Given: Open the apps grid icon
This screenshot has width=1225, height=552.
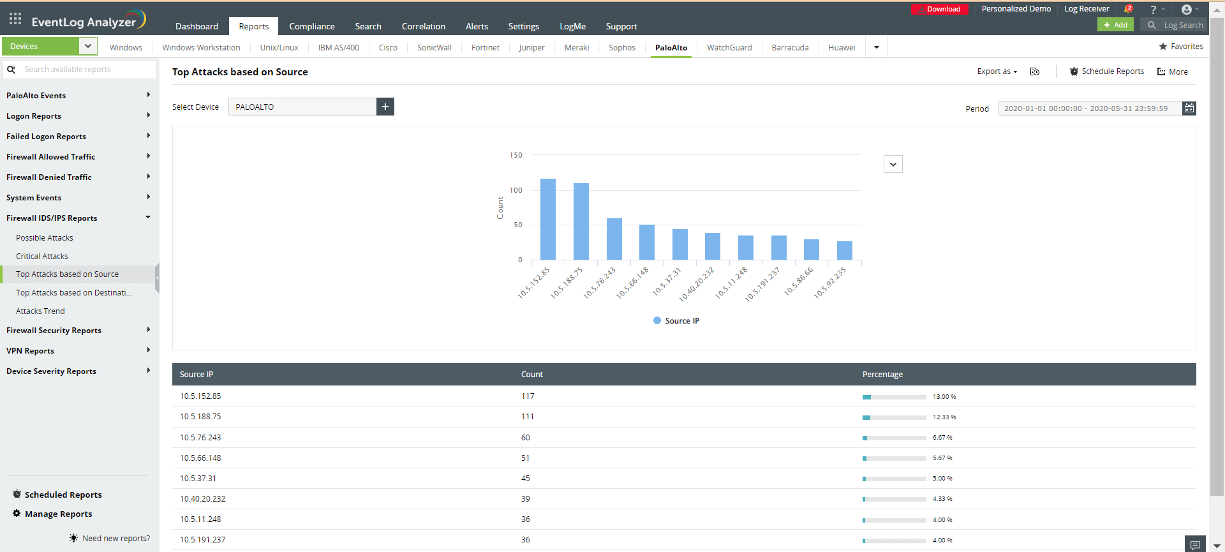Looking at the screenshot, I should coord(15,19).
